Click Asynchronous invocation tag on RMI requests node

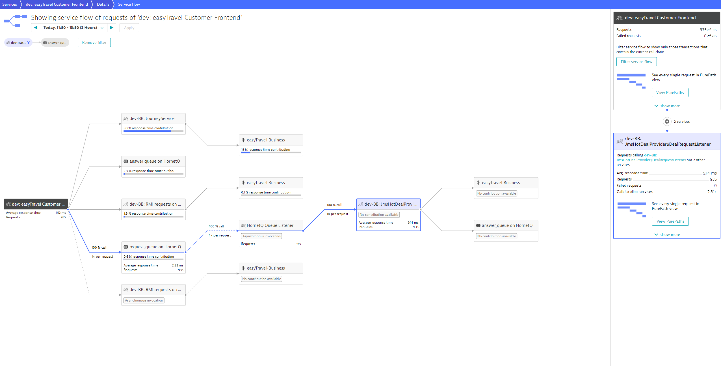(x=144, y=300)
